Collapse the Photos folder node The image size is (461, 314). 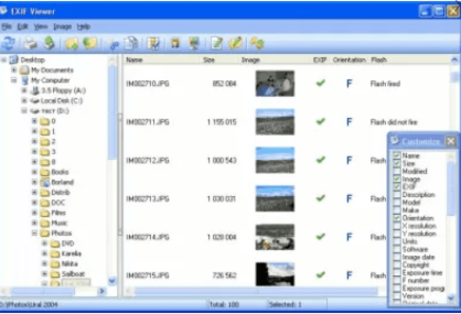click(x=34, y=233)
